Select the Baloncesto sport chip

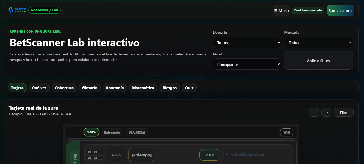[x=112, y=132]
